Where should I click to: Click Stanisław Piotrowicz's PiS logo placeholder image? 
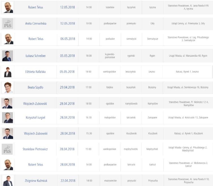[7, 149]
